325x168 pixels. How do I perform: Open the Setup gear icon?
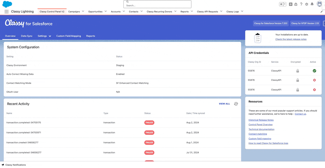[x=307, y=4]
